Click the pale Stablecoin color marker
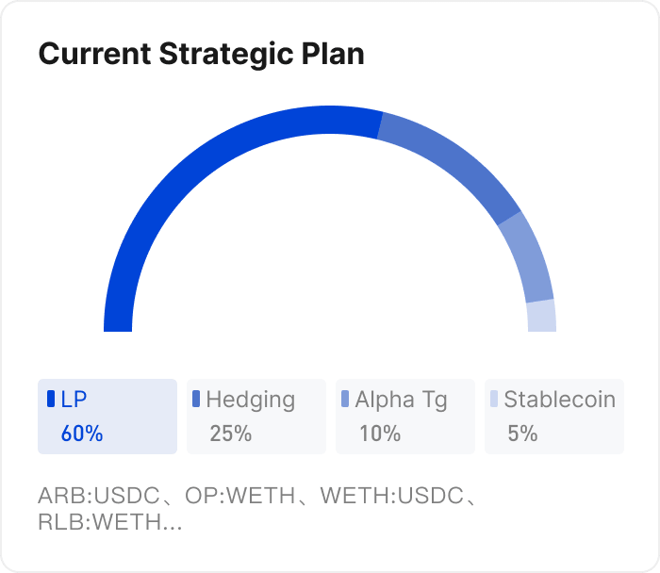660x573 pixels. coord(494,400)
